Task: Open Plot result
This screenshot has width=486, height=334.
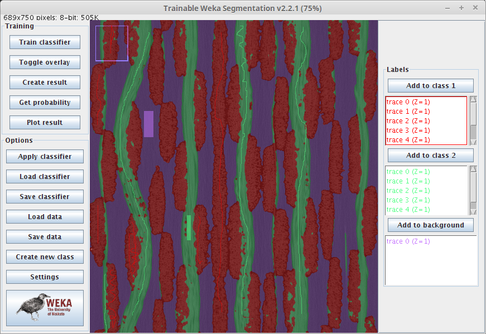Action: point(45,123)
